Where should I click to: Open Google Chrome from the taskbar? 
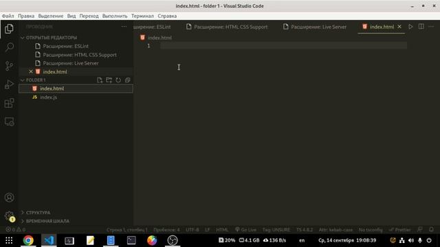28,240
